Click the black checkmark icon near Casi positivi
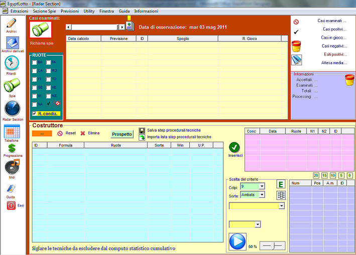 click(x=296, y=32)
